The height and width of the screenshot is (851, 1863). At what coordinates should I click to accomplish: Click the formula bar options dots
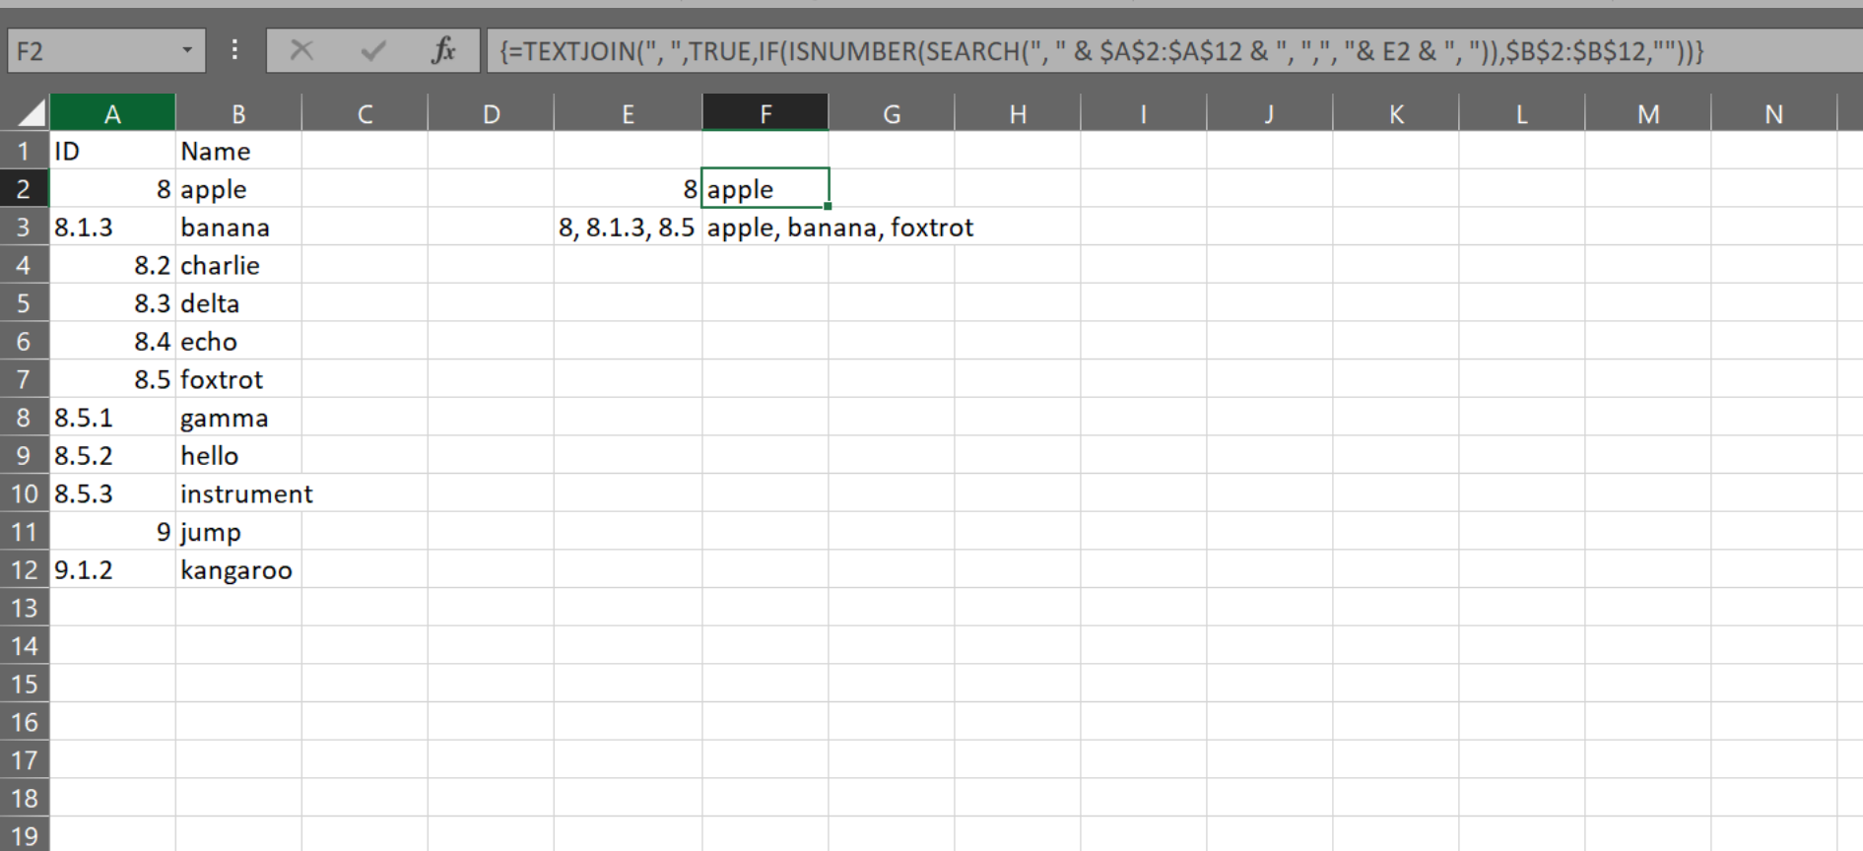(234, 50)
